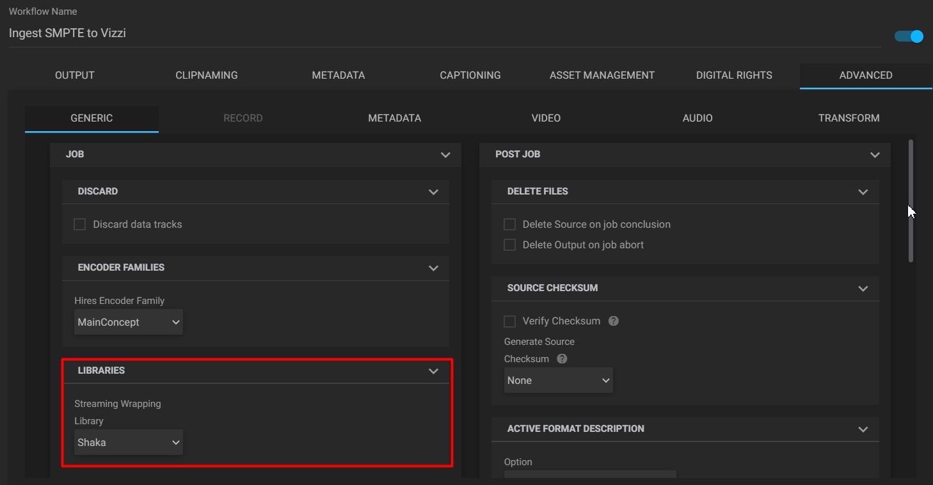Click the help icon next to Verify Checksum
The width and height of the screenshot is (933, 485).
(x=613, y=321)
